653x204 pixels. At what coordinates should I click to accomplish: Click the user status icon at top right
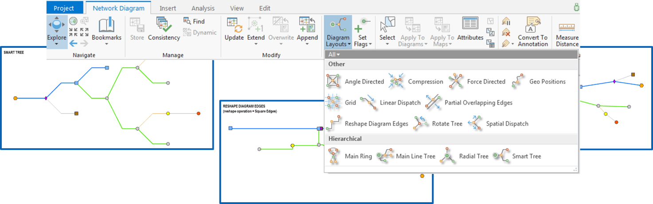pyautogui.click(x=576, y=7)
